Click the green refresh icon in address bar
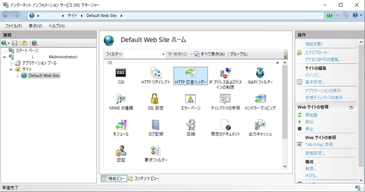This screenshot has width=365, height=192. [x=329, y=15]
